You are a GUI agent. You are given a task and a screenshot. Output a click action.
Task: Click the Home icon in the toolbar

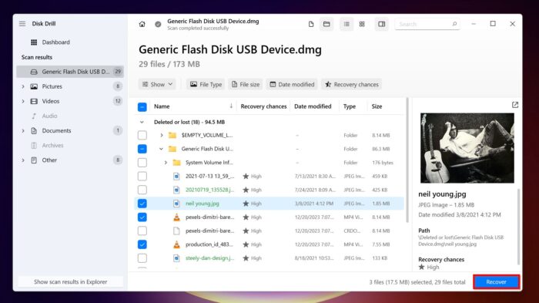(142, 24)
